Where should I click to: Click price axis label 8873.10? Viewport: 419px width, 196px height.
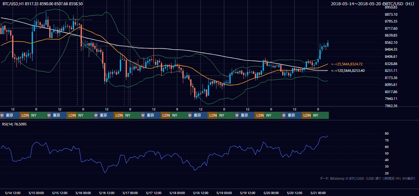coord(391,14)
